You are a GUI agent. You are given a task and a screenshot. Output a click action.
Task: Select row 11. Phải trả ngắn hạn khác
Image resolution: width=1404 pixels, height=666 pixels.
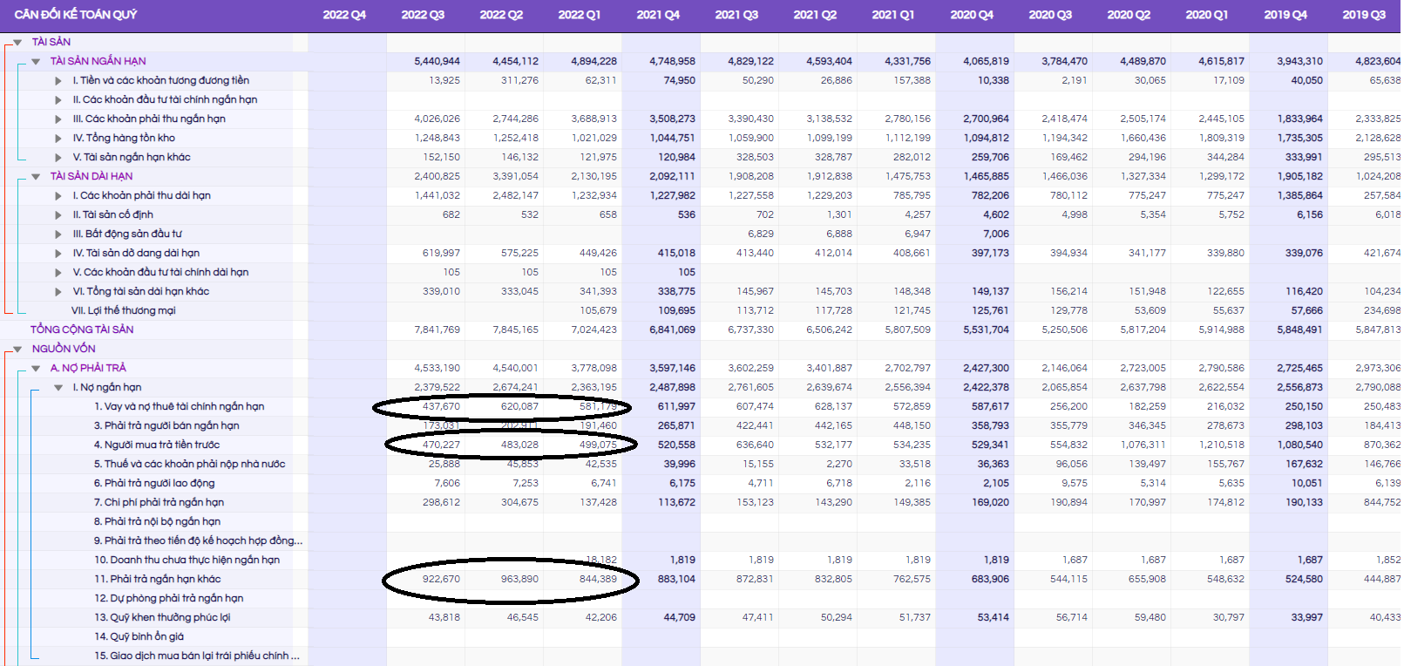click(x=158, y=579)
